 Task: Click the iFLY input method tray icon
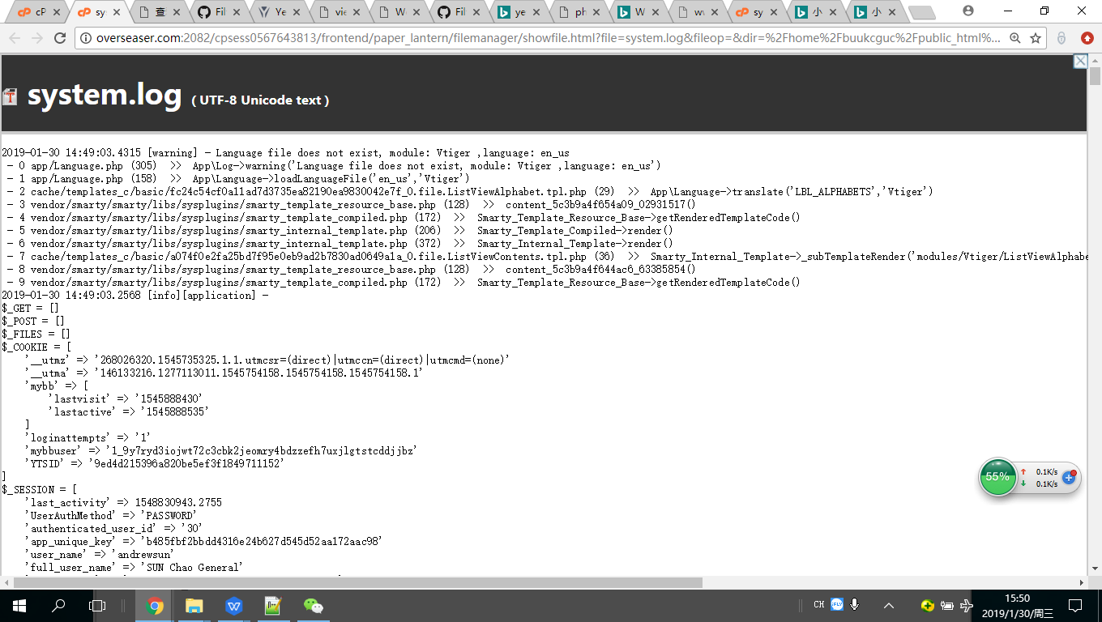coord(837,604)
